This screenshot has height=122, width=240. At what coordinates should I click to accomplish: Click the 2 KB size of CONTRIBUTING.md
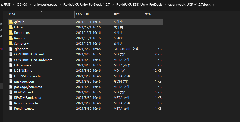coord(158,54)
